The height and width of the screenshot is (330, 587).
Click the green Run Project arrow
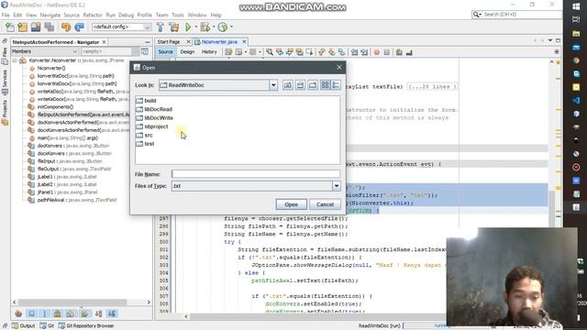[188, 27]
